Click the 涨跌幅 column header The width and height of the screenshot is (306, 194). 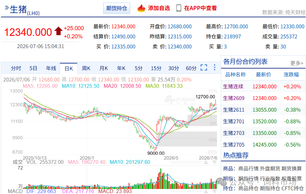point(291,75)
